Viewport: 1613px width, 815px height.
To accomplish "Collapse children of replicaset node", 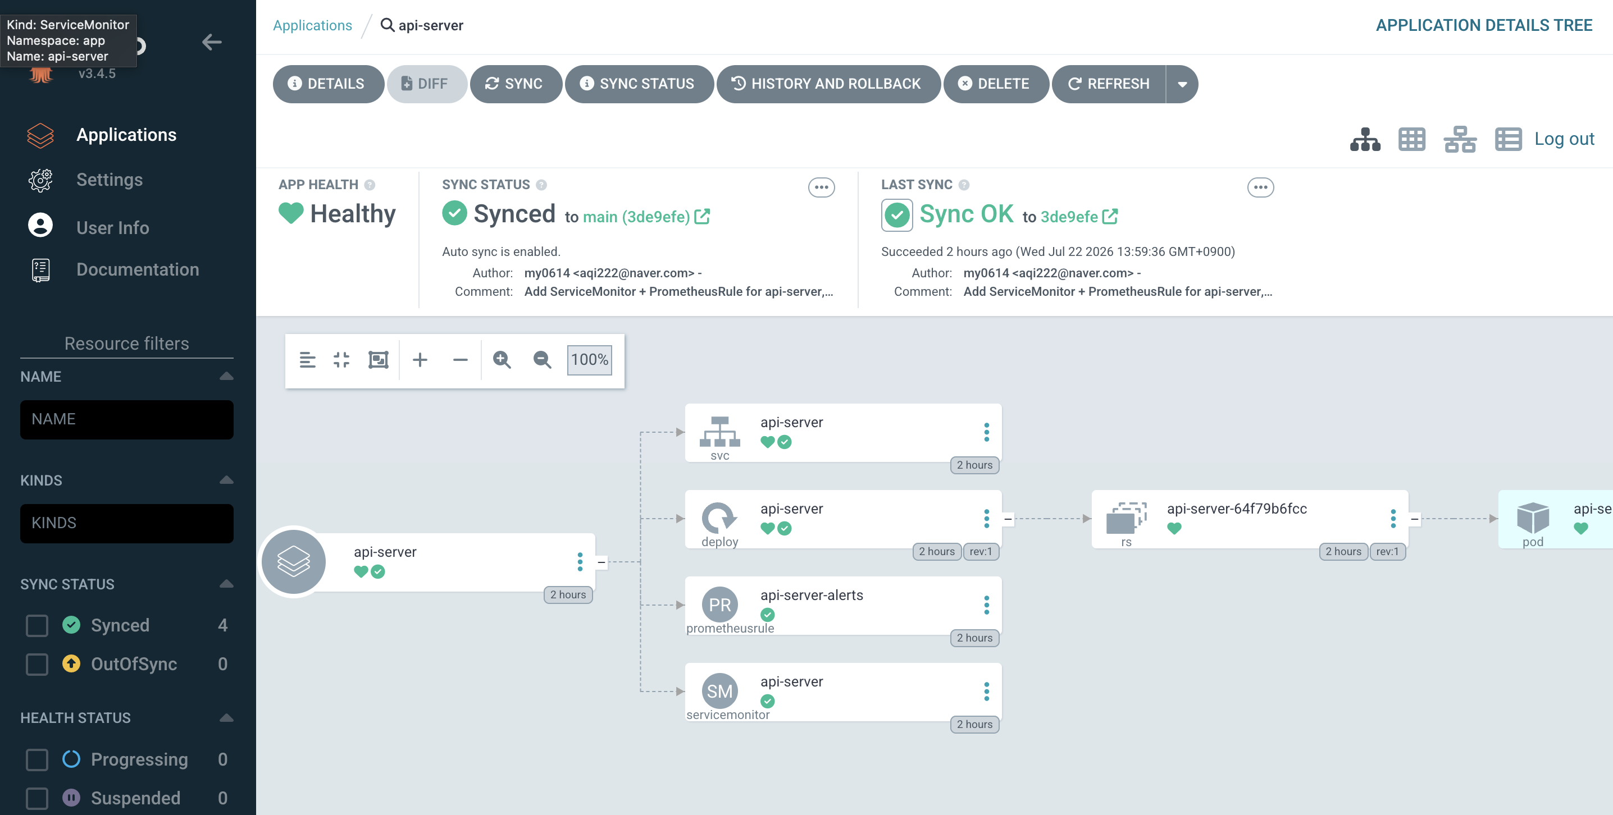I will pos(1414,519).
